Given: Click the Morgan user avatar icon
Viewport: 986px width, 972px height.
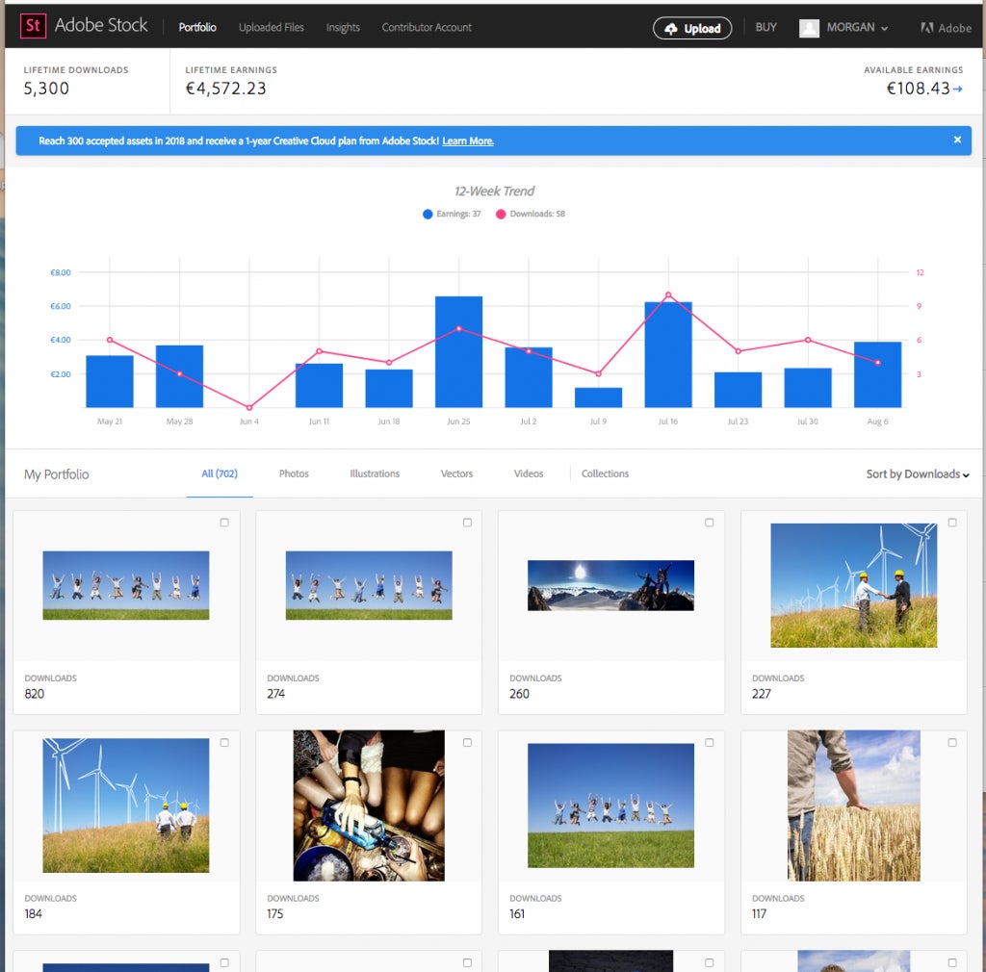Looking at the screenshot, I should [x=809, y=28].
